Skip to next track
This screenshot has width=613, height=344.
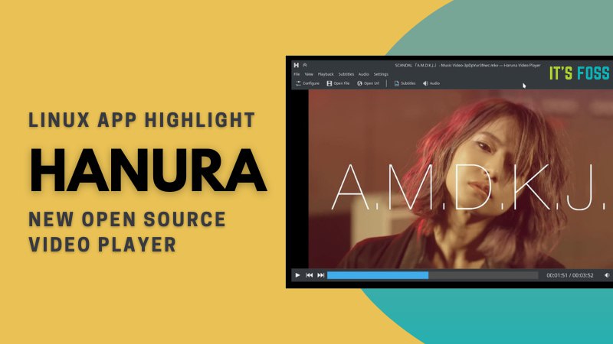(321, 275)
